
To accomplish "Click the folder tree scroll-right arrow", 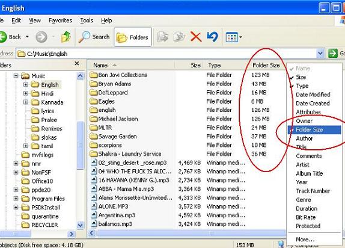I will pyautogui.click(x=71, y=234).
